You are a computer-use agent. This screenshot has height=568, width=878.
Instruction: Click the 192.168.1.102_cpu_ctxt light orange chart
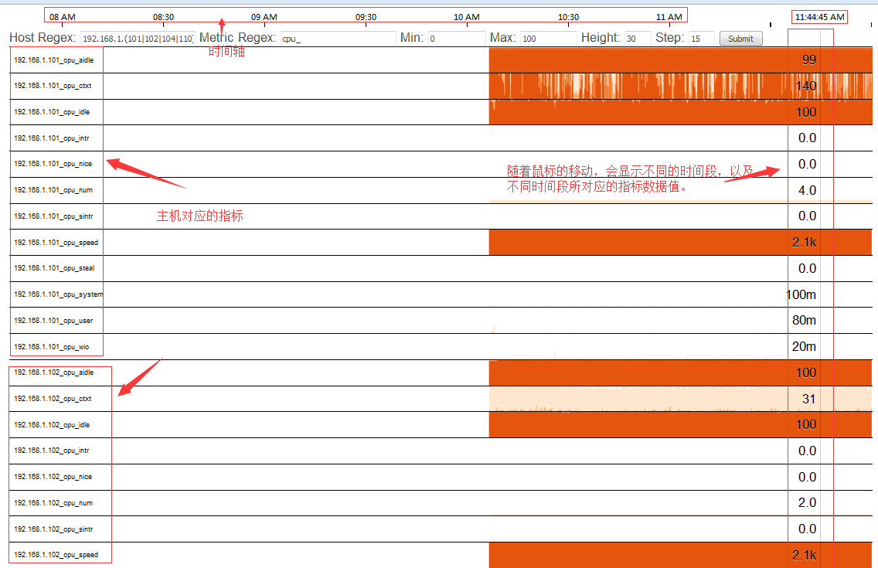(x=634, y=399)
